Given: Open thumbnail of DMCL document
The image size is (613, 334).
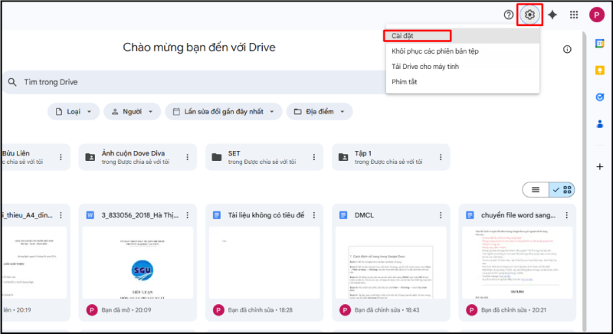Looking at the screenshot, I should [x=391, y=263].
